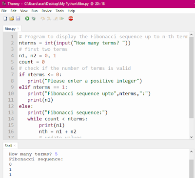Click the 'count = 0' line
The image size is (195, 178).
32,62
